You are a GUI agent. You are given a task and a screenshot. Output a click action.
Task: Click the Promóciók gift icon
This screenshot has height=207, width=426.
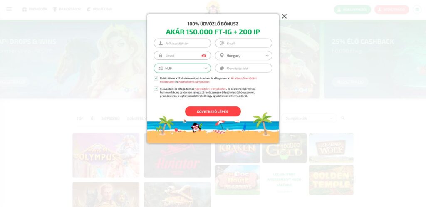25,9
